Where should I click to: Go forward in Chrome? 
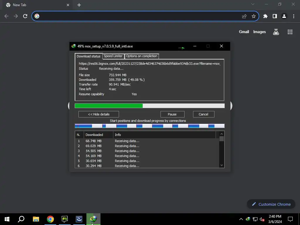tap(16, 16)
